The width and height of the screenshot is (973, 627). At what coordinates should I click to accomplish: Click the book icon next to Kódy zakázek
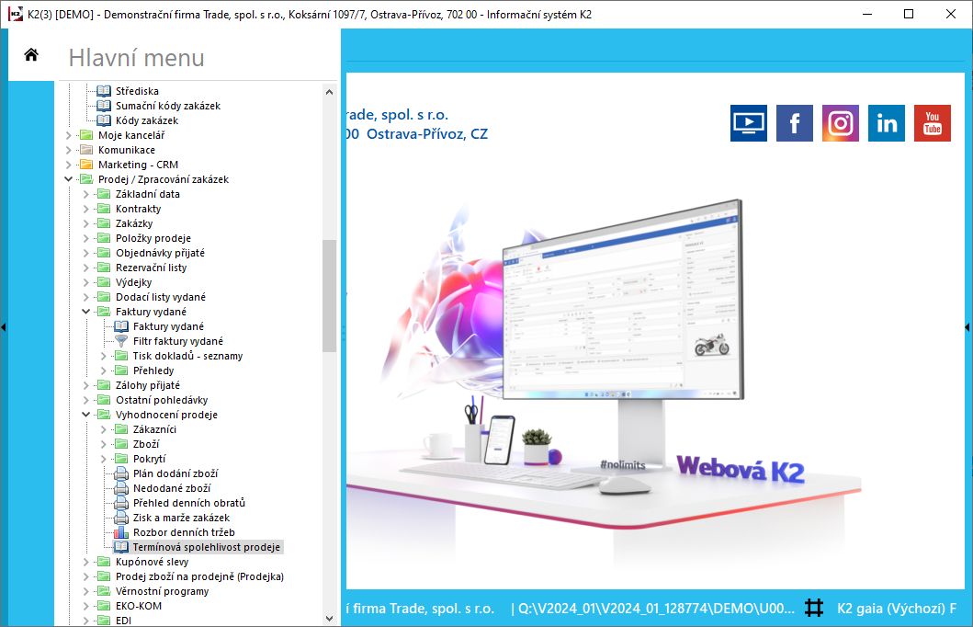coord(104,121)
